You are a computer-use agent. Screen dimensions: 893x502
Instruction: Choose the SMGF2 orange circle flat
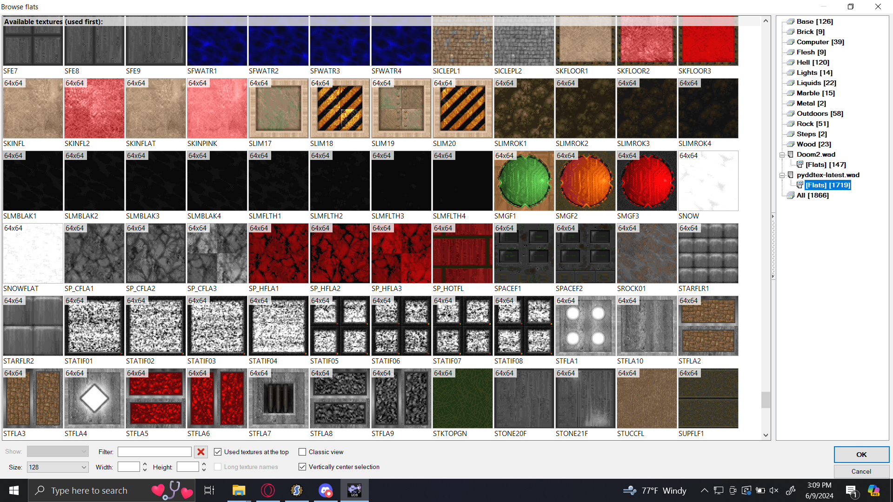585,181
